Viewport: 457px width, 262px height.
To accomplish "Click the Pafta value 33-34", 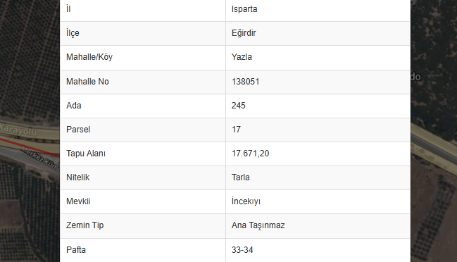I will pos(242,250).
